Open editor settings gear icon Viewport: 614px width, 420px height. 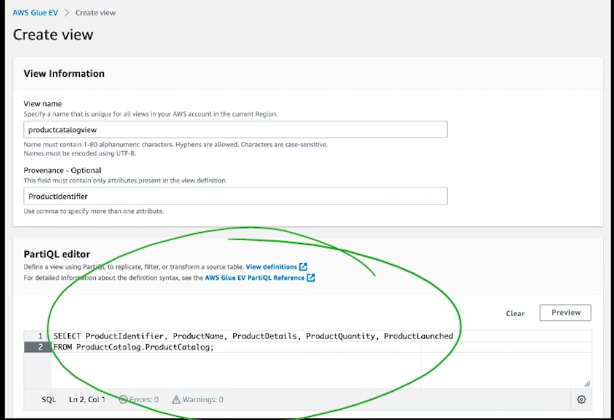pyautogui.click(x=581, y=399)
